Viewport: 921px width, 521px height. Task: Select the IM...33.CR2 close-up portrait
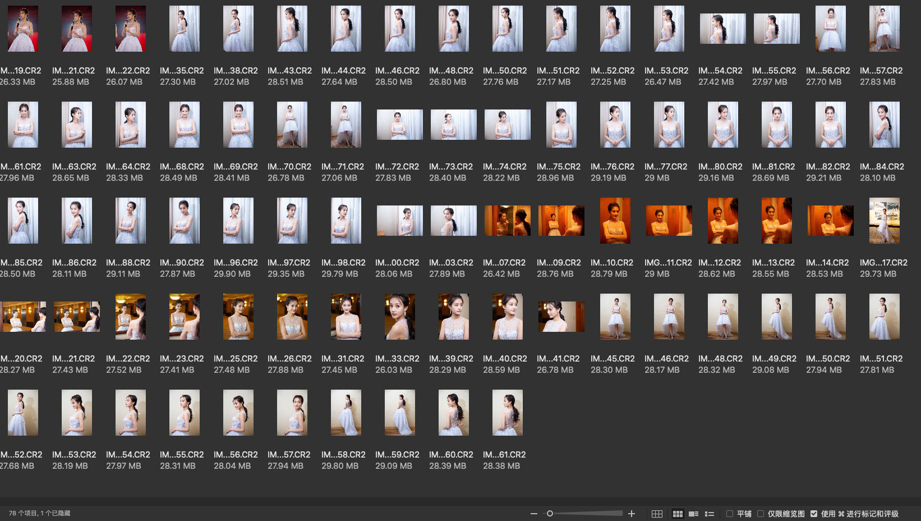(x=399, y=317)
